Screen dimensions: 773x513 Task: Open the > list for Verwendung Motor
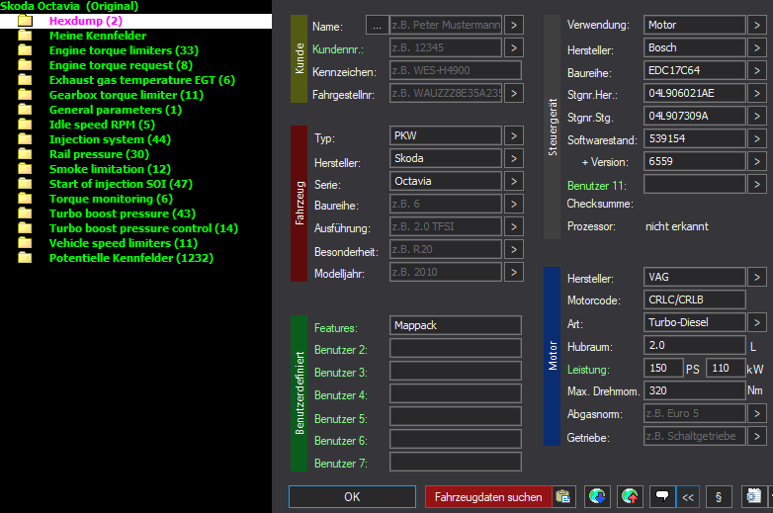[x=757, y=25]
